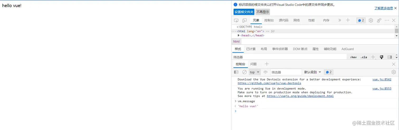This screenshot has height=130, width=399.
Task: Clear the console icon
Action: click(245, 72)
